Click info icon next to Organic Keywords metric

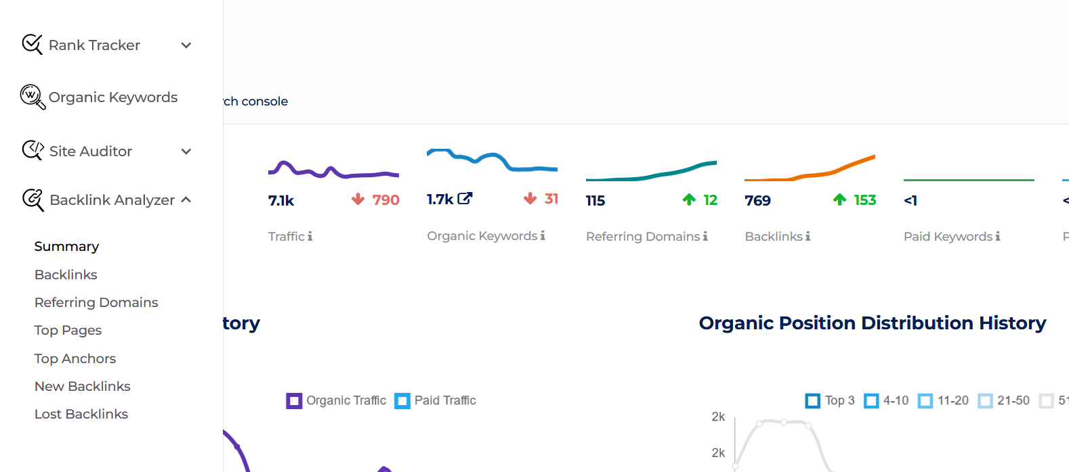point(543,235)
